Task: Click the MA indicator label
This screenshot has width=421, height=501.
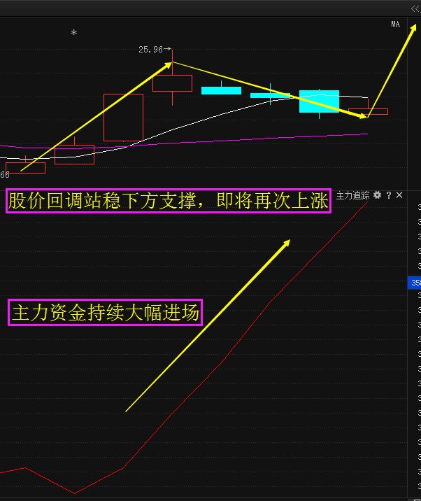Action: 395,24
